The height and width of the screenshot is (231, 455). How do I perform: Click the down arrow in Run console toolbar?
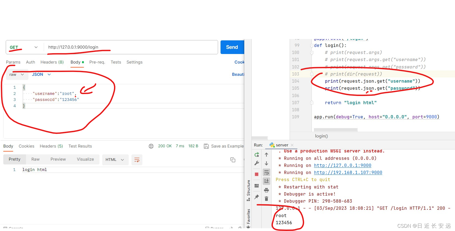tap(266, 163)
